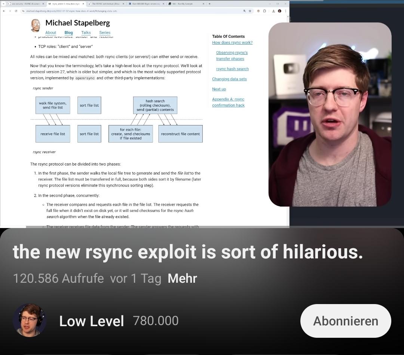Click the 'reconstruct file content' diagram box
This screenshot has width=404, height=355.
pyautogui.click(x=180, y=134)
